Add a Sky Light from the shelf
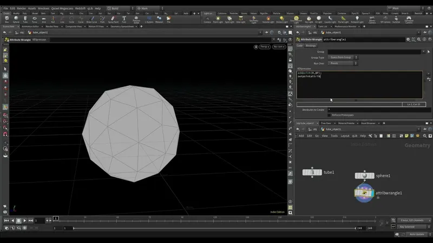This screenshot has height=243, width=433. 309,19
